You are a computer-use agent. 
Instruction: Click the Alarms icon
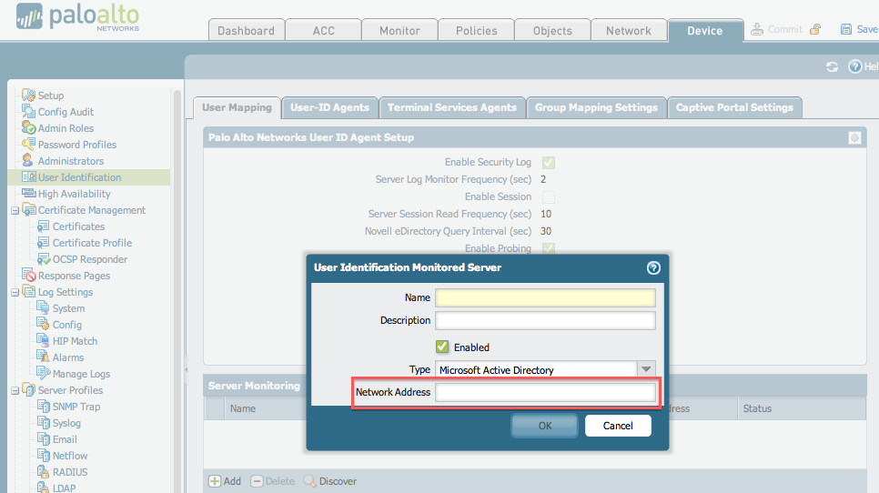(x=43, y=357)
